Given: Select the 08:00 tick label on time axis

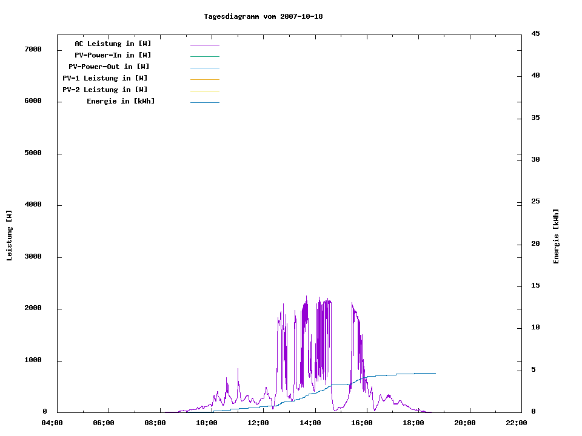Looking at the screenshot, I should click(x=155, y=423).
